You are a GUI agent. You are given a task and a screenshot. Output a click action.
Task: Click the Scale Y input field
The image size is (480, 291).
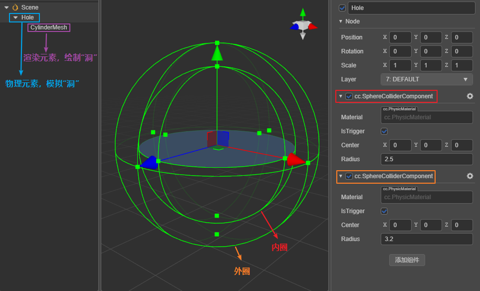[x=431, y=65]
